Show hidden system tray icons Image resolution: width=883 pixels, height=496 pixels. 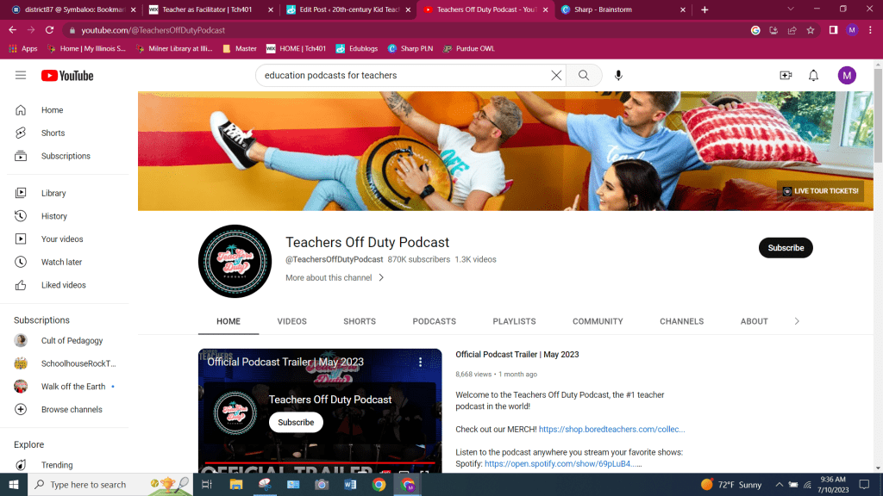point(779,485)
